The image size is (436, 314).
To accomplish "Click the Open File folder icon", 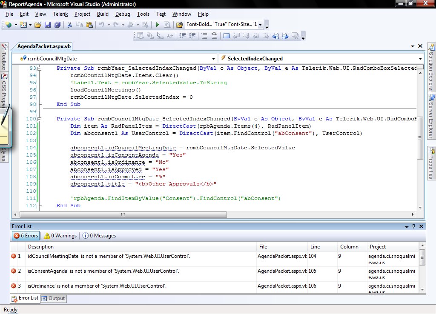I will click(x=38, y=25).
